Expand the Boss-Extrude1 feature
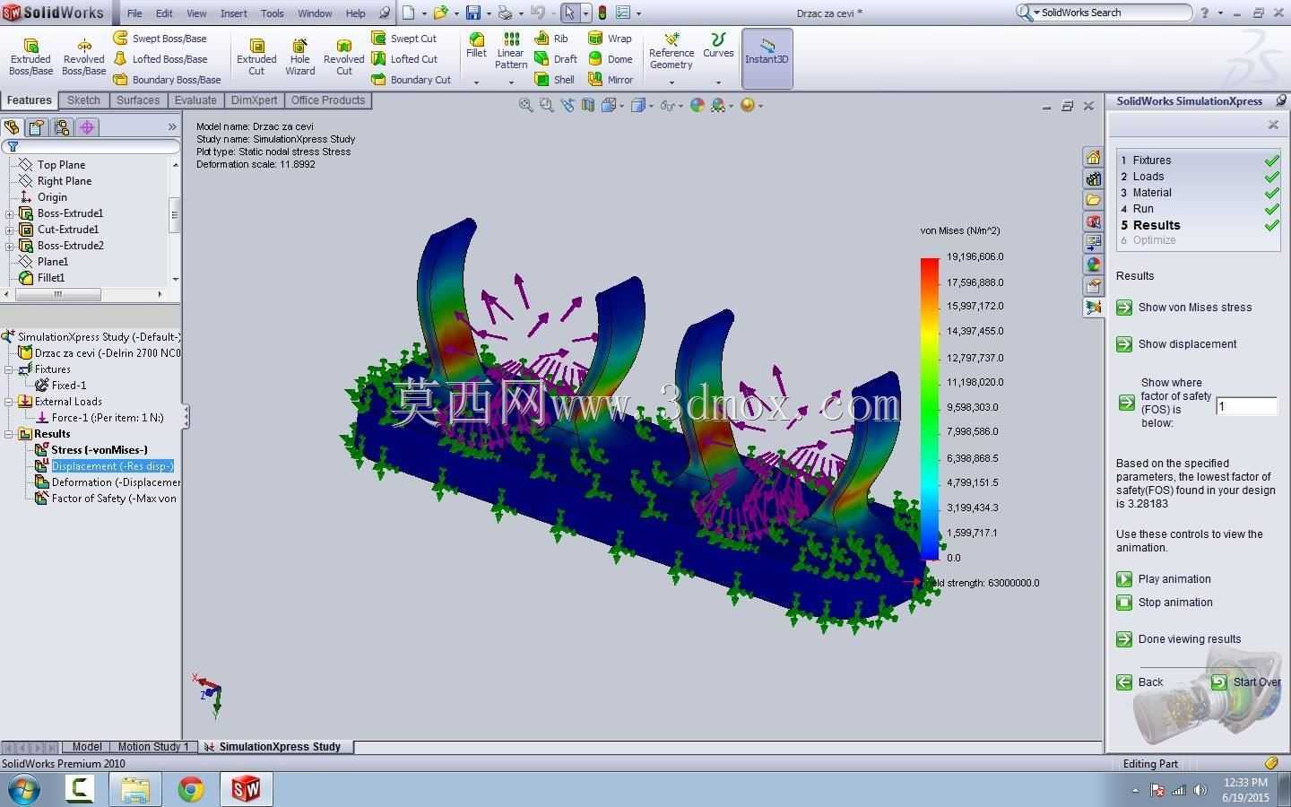 (9, 213)
